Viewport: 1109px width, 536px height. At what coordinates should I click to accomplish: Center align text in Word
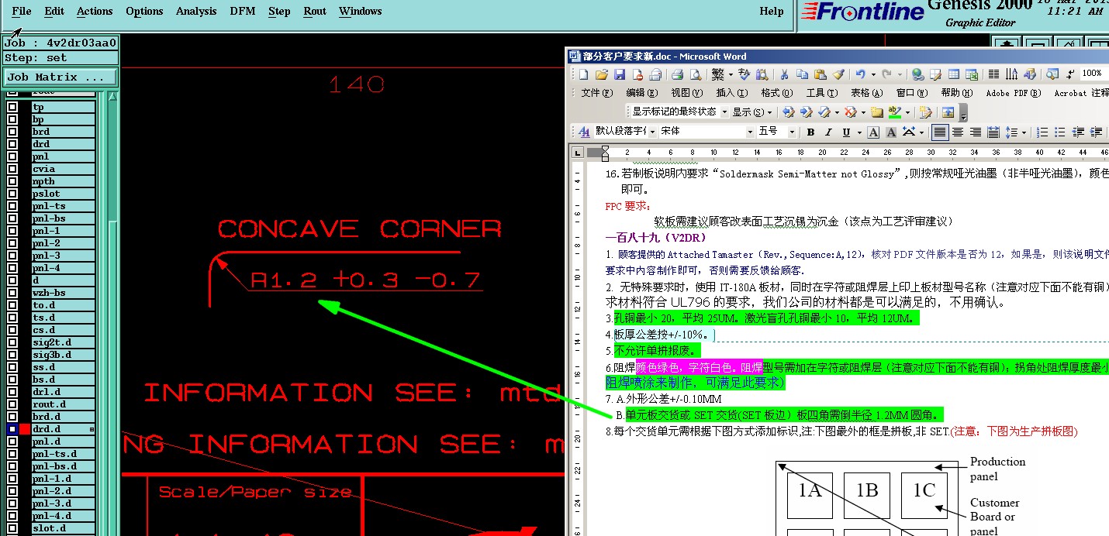[x=958, y=132]
